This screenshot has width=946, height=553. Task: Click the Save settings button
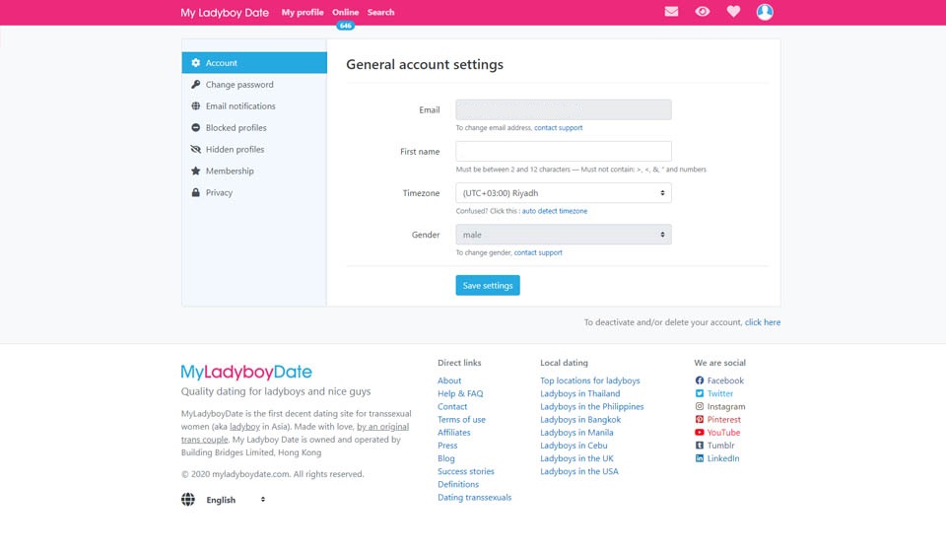488,286
